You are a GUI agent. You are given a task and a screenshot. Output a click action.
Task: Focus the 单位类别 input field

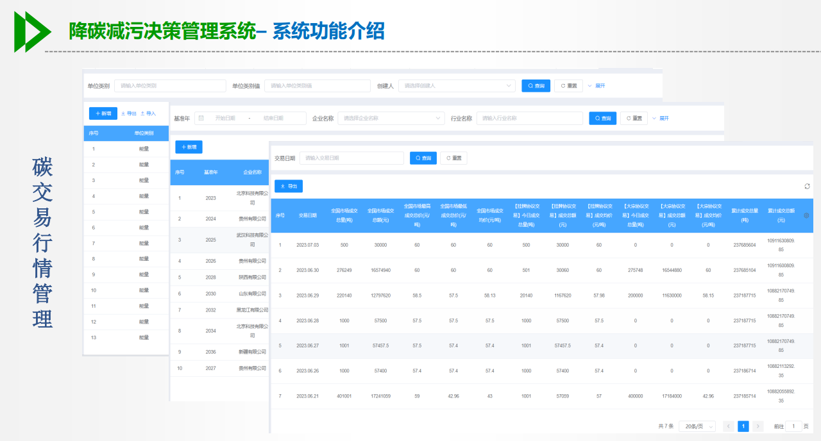(x=171, y=85)
